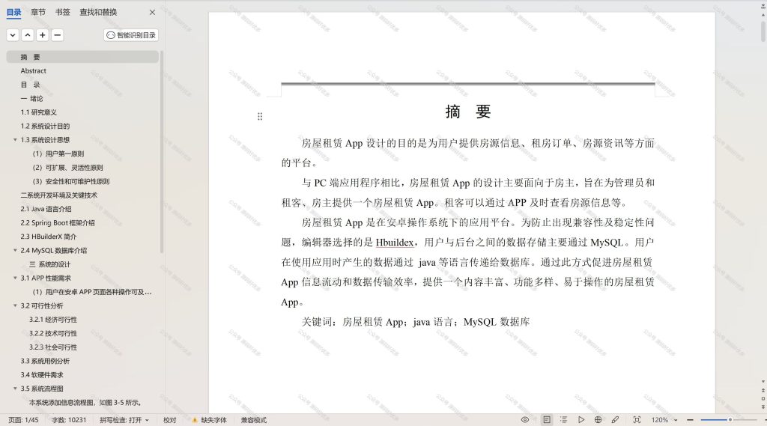
Task: Open 拼写检查 dropdown in status bar
Action: (124, 420)
